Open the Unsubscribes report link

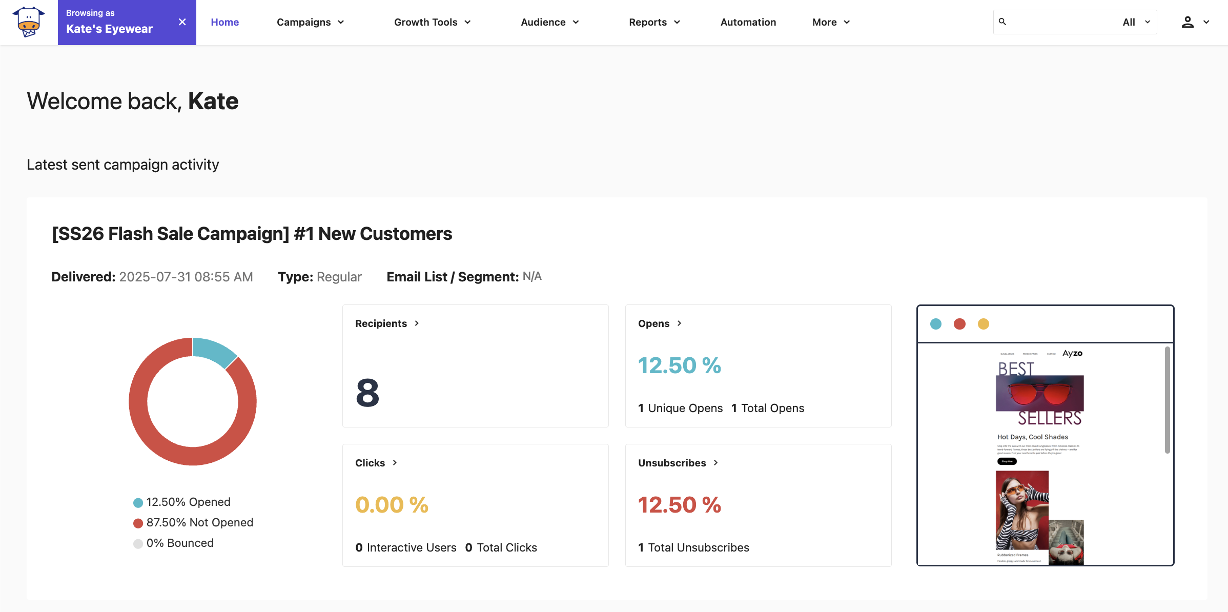[678, 463]
